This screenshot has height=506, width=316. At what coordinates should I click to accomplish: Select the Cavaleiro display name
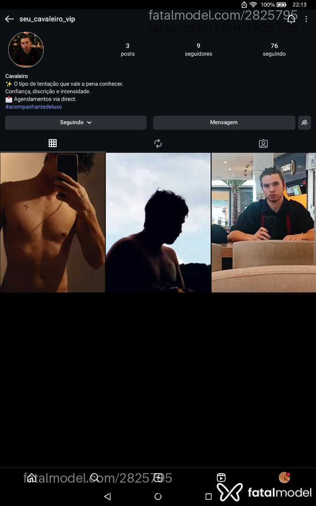pos(16,76)
